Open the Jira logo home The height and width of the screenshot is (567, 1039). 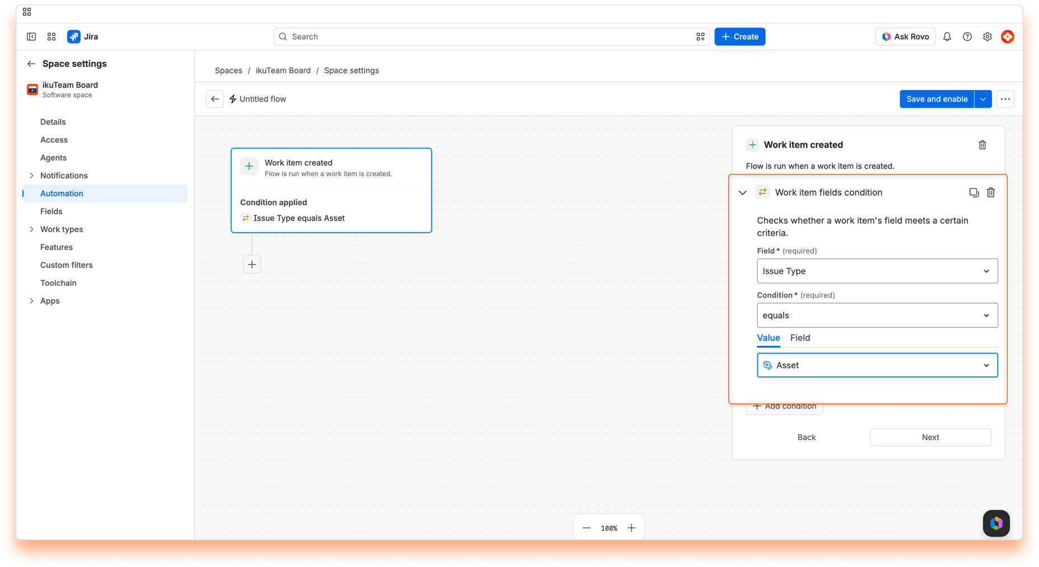(x=83, y=36)
